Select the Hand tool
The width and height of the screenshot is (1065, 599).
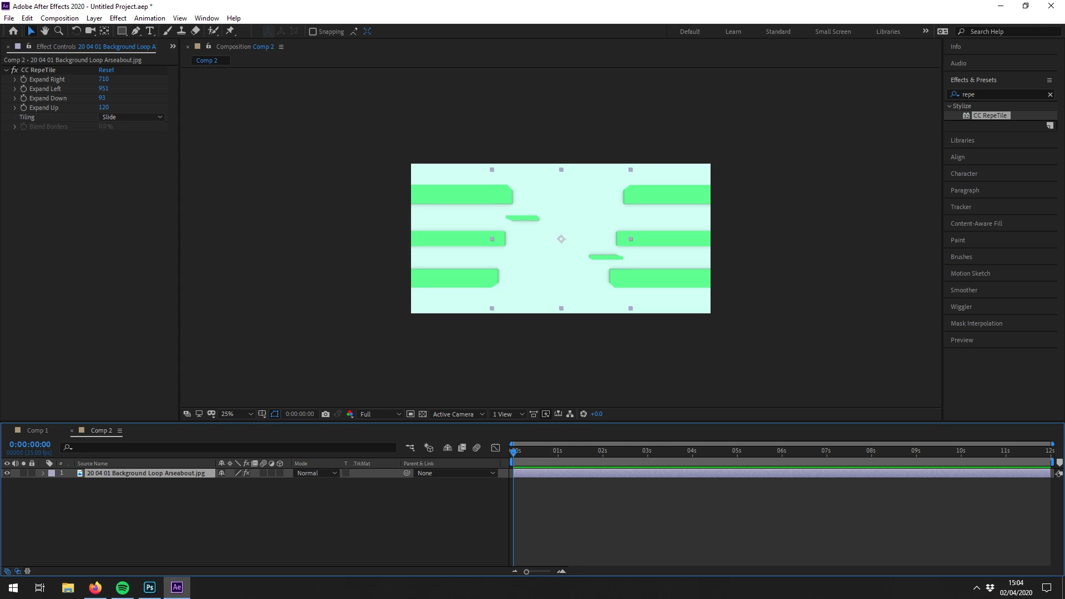tap(44, 31)
